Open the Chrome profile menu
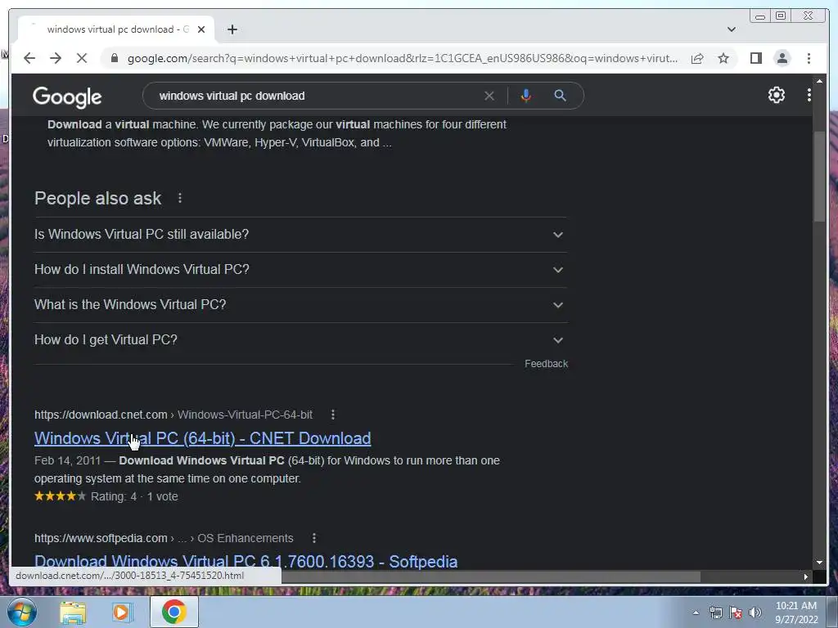This screenshot has width=838, height=628. click(x=782, y=58)
